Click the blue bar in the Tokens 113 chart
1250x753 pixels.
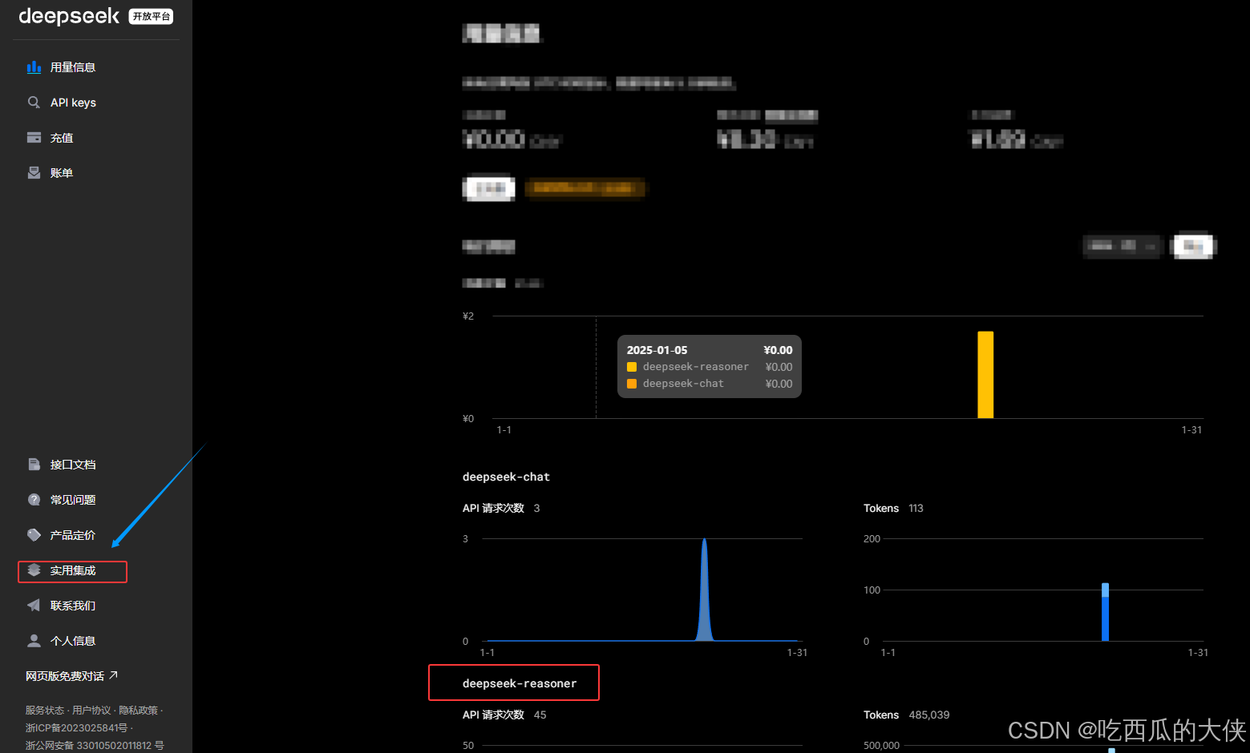click(1105, 612)
